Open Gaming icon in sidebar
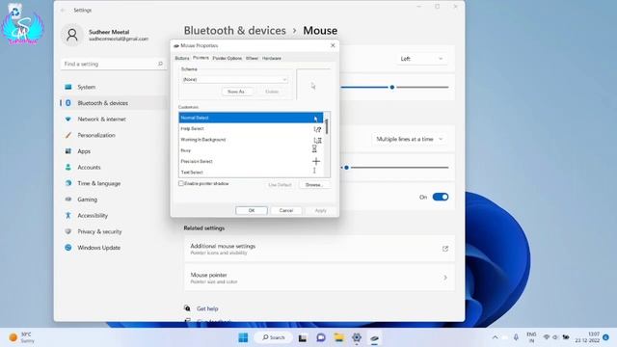The height and width of the screenshot is (347, 617). (x=68, y=200)
